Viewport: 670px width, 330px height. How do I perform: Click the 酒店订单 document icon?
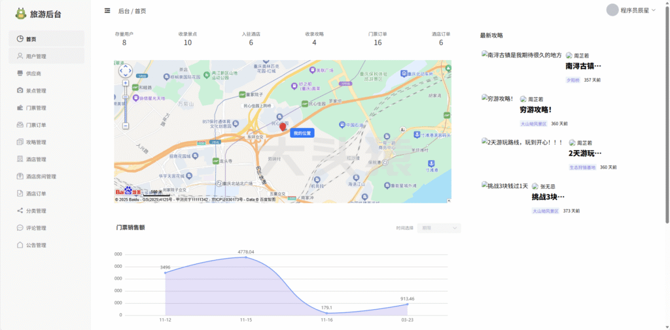pos(20,193)
